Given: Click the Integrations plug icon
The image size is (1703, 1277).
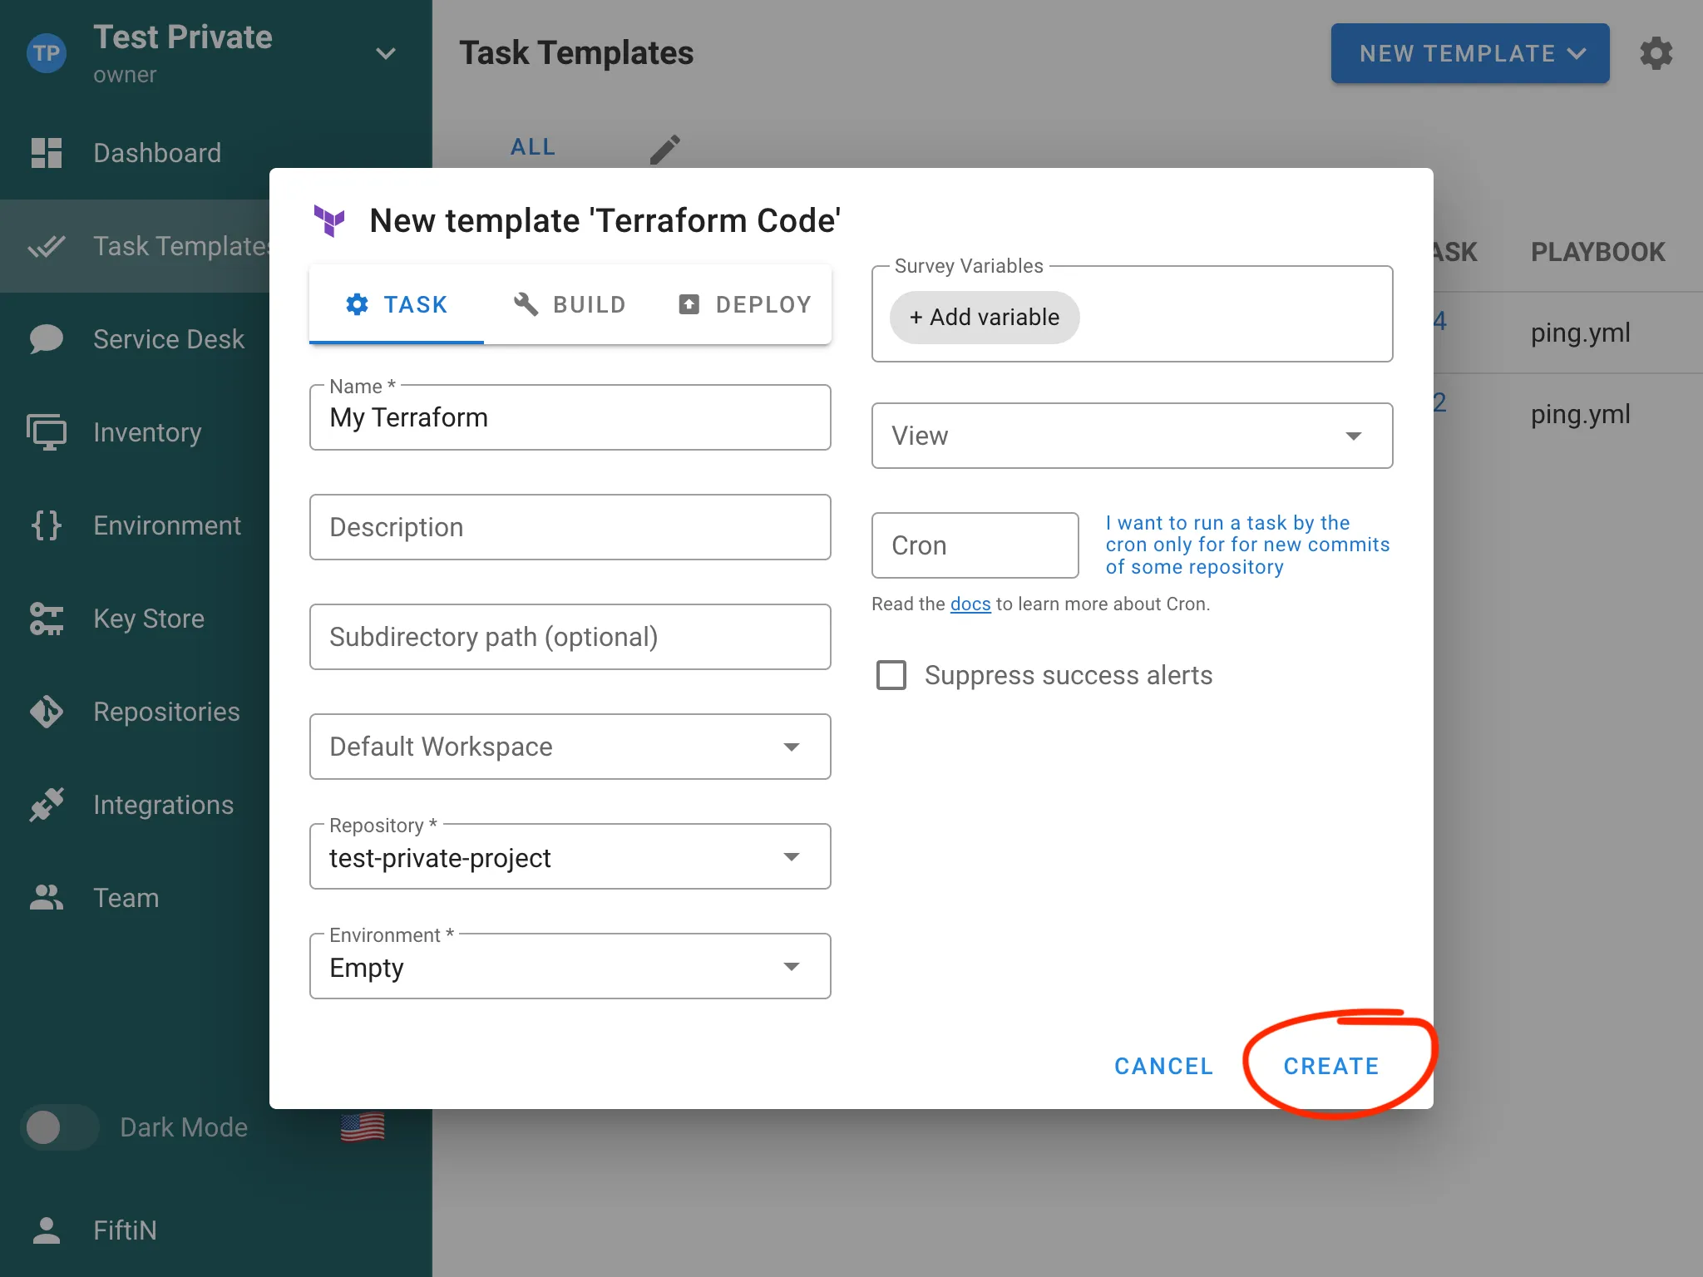Looking at the screenshot, I should (47, 805).
